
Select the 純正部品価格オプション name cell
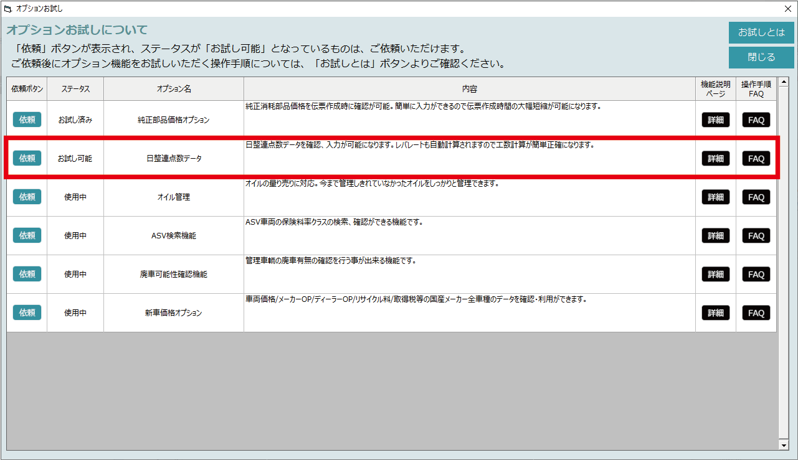click(x=174, y=120)
